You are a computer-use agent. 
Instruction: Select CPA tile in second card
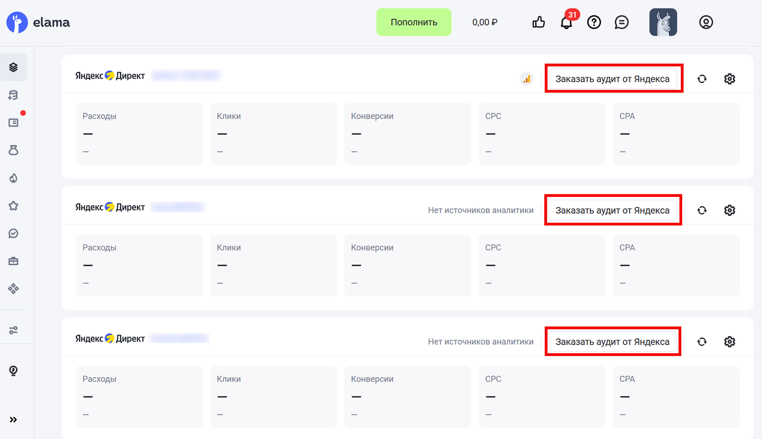[x=676, y=266]
